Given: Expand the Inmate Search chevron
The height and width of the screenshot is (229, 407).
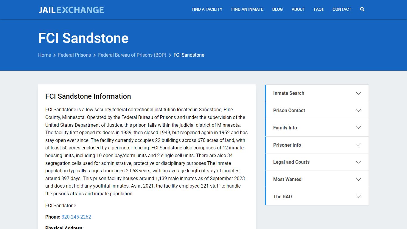Looking at the screenshot, I should pos(358,93).
